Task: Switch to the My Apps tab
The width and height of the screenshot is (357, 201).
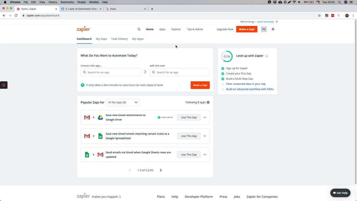Action: pyautogui.click(x=138, y=39)
